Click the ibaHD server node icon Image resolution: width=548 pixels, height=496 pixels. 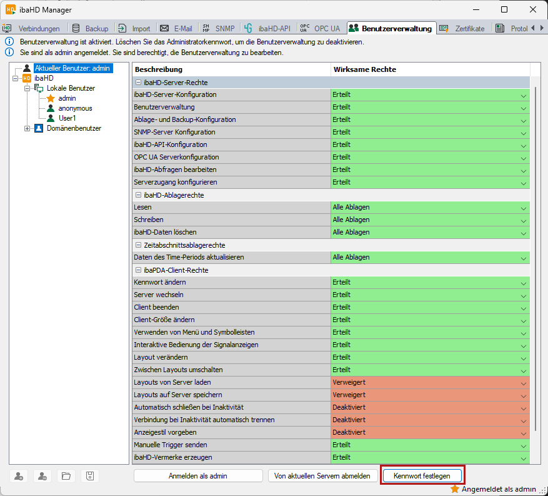coord(27,78)
